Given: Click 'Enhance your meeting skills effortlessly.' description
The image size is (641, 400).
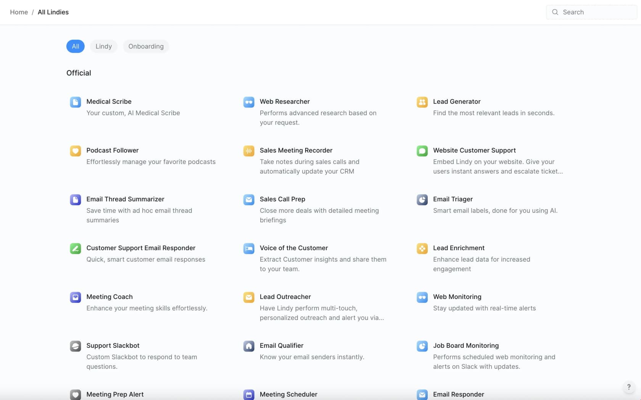Looking at the screenshot, I should 147,308.
